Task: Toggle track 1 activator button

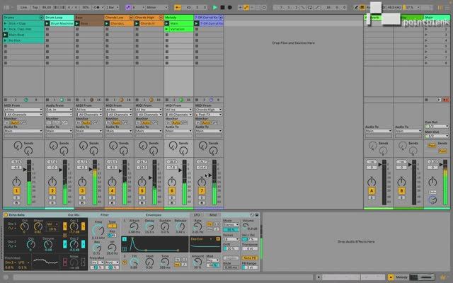Action: 16,190
